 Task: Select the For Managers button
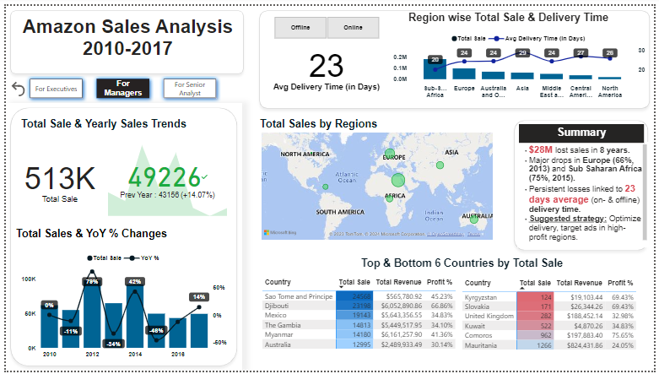coord(123,88)
